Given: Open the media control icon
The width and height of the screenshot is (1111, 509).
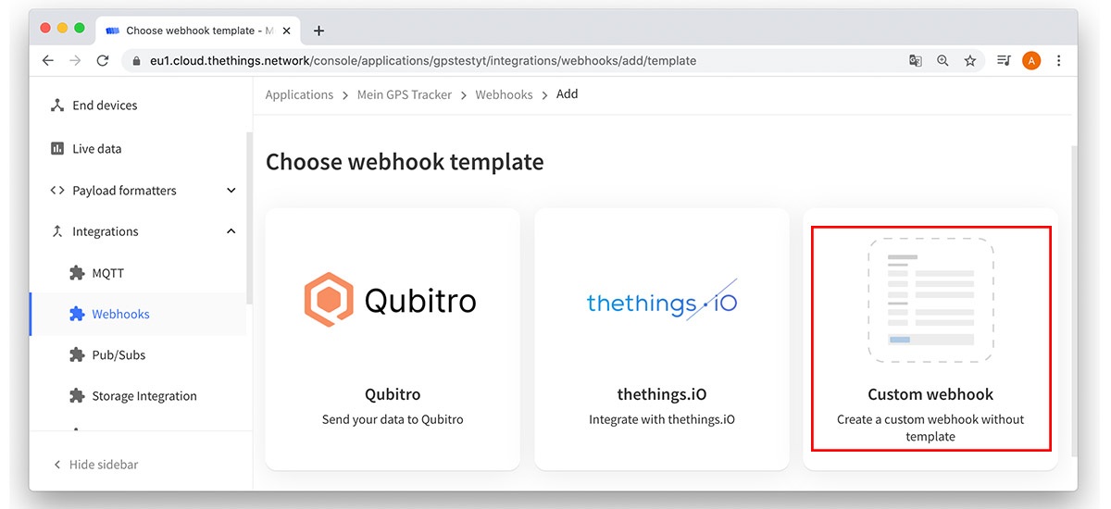Looking at the screenshot, I should 1004,61.
